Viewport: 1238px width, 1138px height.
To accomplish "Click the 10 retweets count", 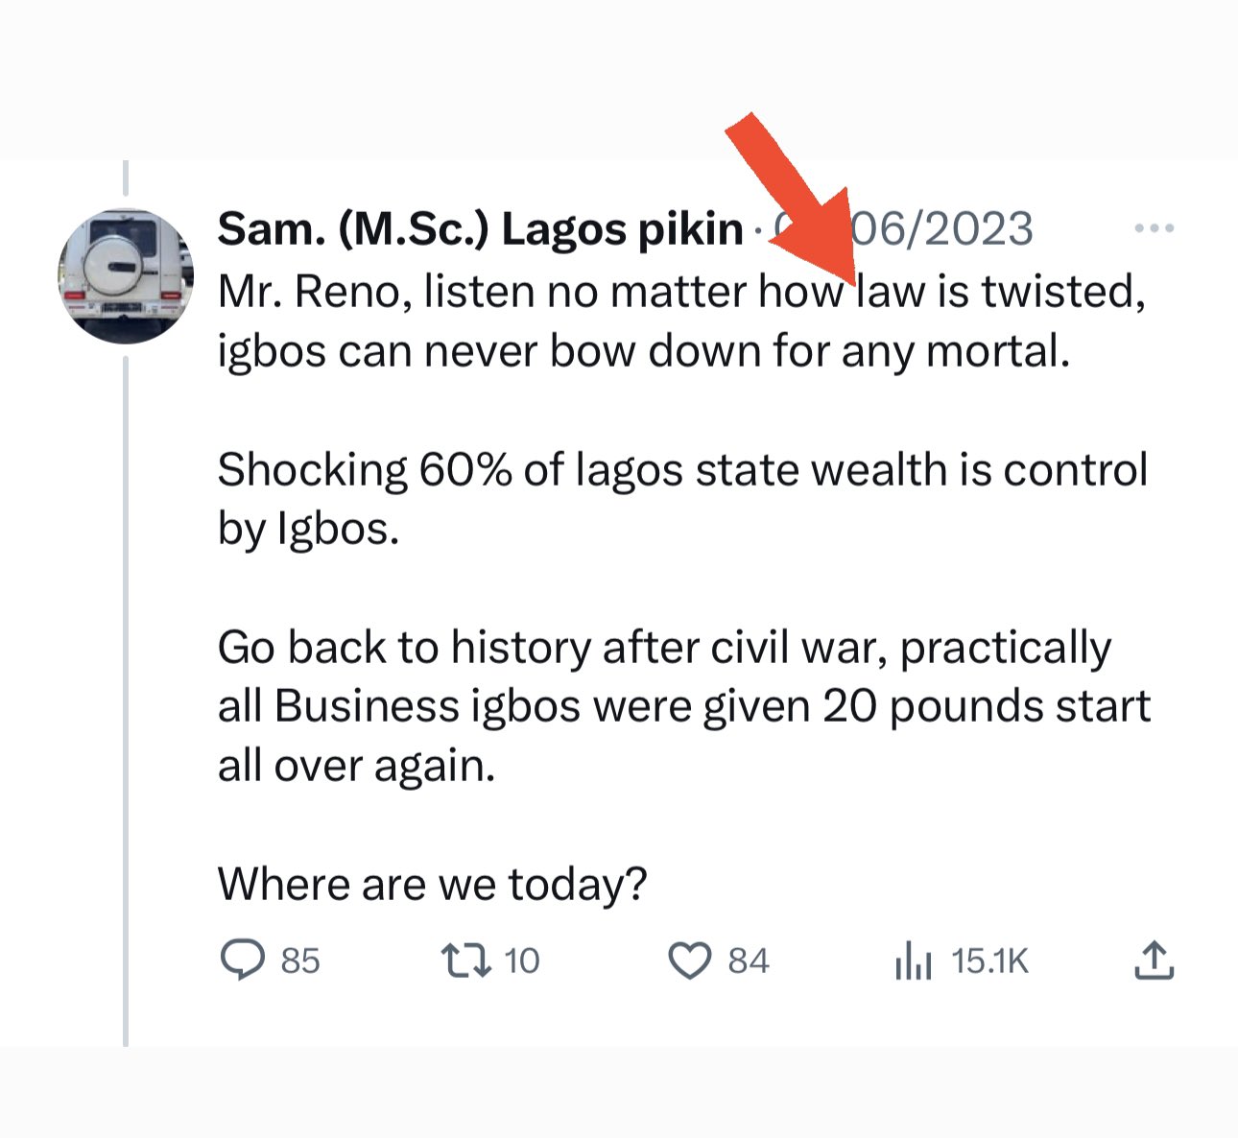I will pyautogui.click(x=522, y=960).
